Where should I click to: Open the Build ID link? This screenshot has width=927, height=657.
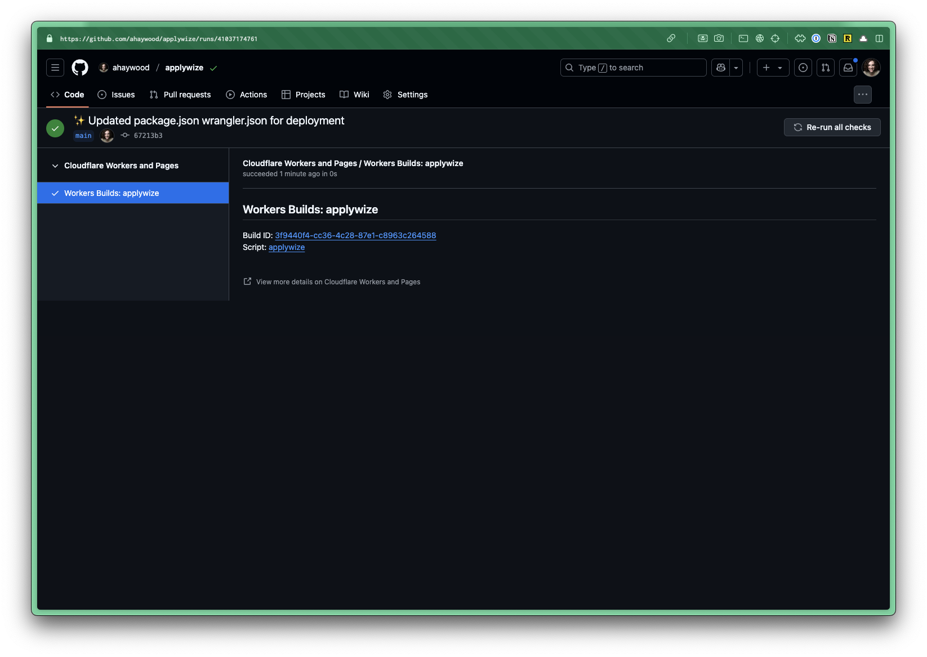click(355, 235)
